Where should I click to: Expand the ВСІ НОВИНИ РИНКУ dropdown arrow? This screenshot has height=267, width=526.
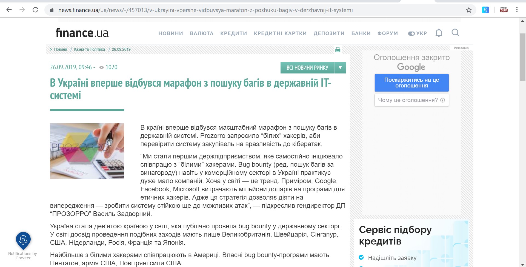click(340, 68)
